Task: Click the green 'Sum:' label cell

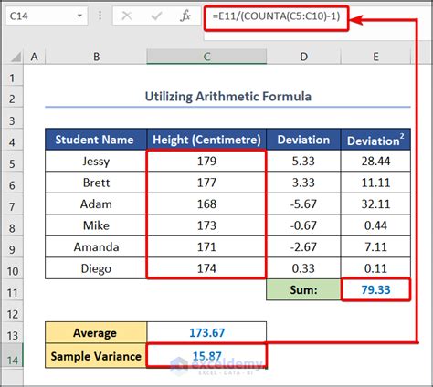Action: tap(303, 289)
